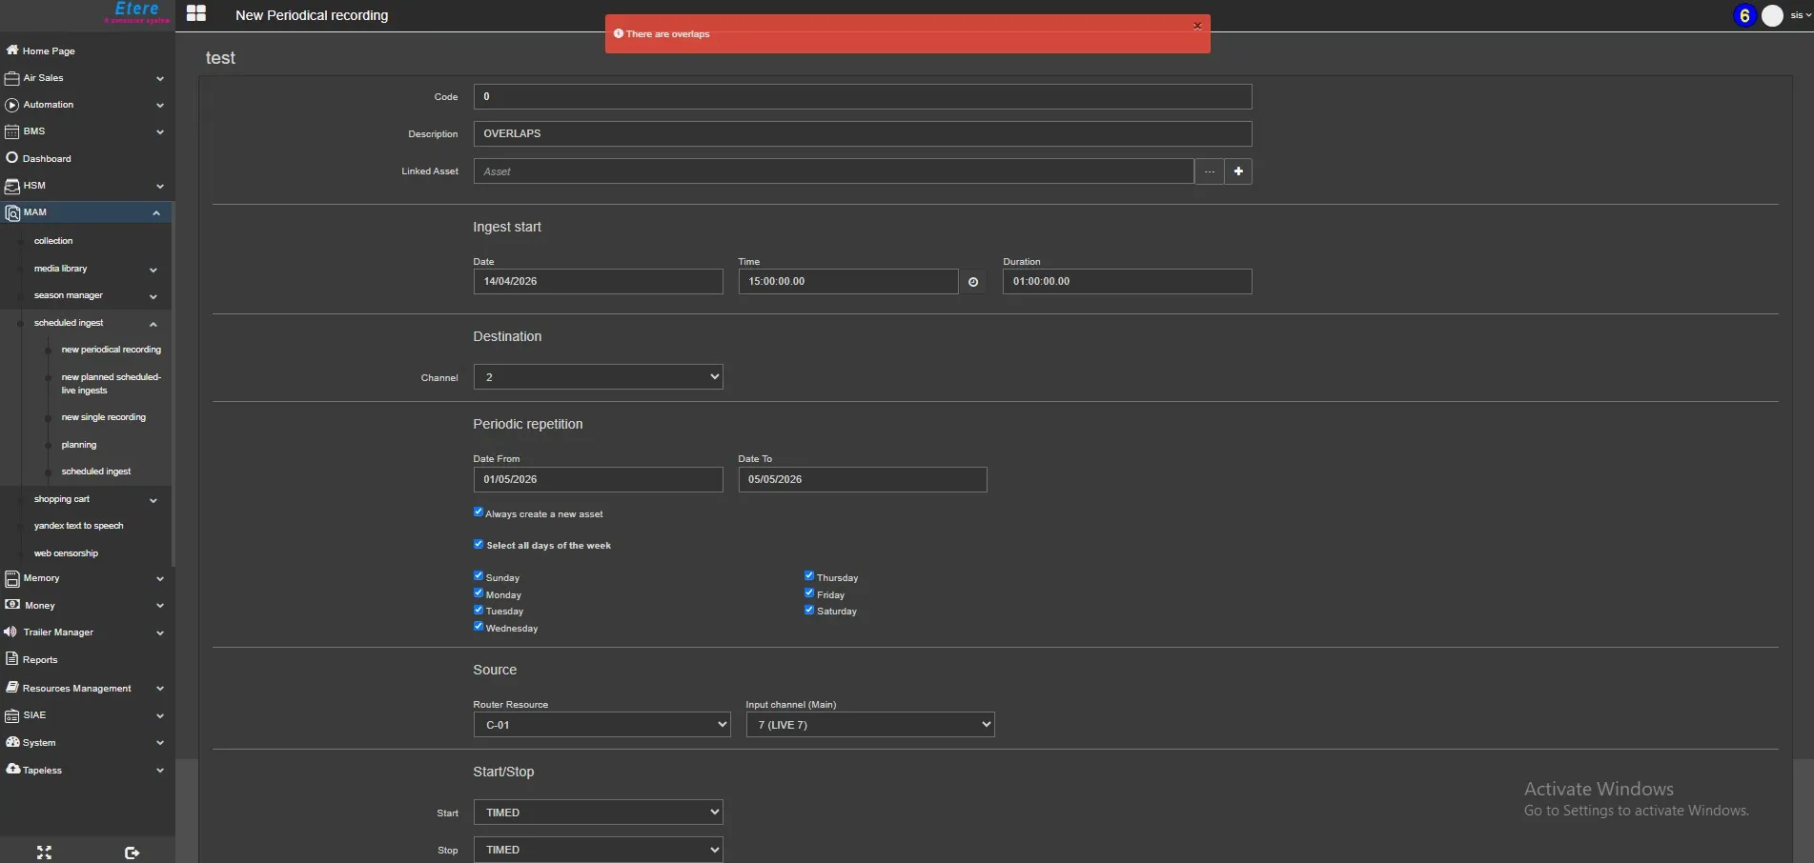Open Home Page from the sidebar
The width and height of the screenshot is (1814, 863).
49,51
